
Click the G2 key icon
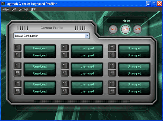(x=65, y=47)
